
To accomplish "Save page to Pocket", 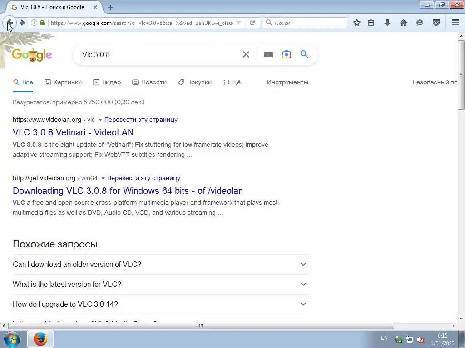I will 436,23.
